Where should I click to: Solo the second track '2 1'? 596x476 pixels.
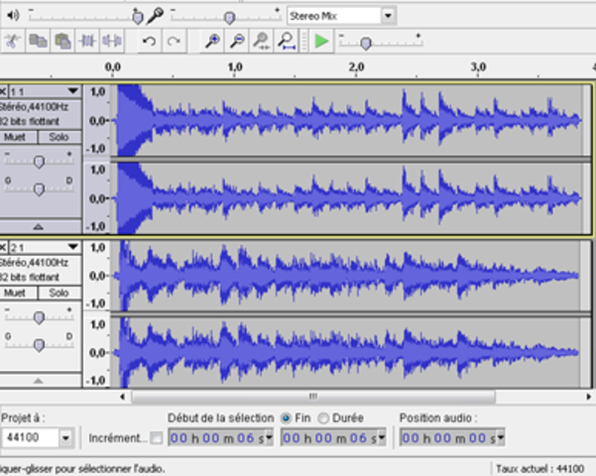(x=60, y=293)
